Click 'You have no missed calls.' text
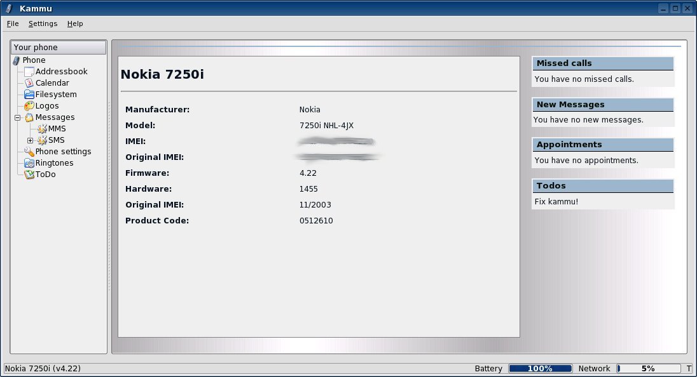 (x=584, y=79)
